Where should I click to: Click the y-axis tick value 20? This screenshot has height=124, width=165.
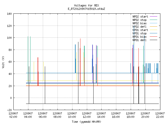(x=10, y=86)
